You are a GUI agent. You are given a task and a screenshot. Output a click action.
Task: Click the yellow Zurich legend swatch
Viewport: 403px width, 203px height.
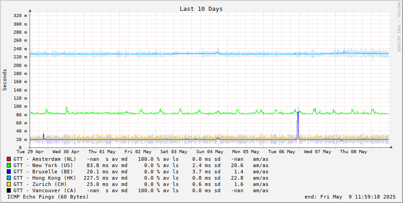(x=9, y=184)
